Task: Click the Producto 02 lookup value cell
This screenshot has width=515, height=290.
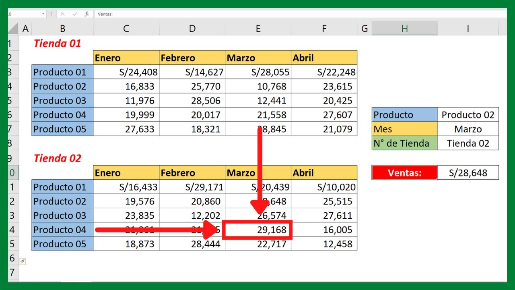Action: (x=468, y=115)
